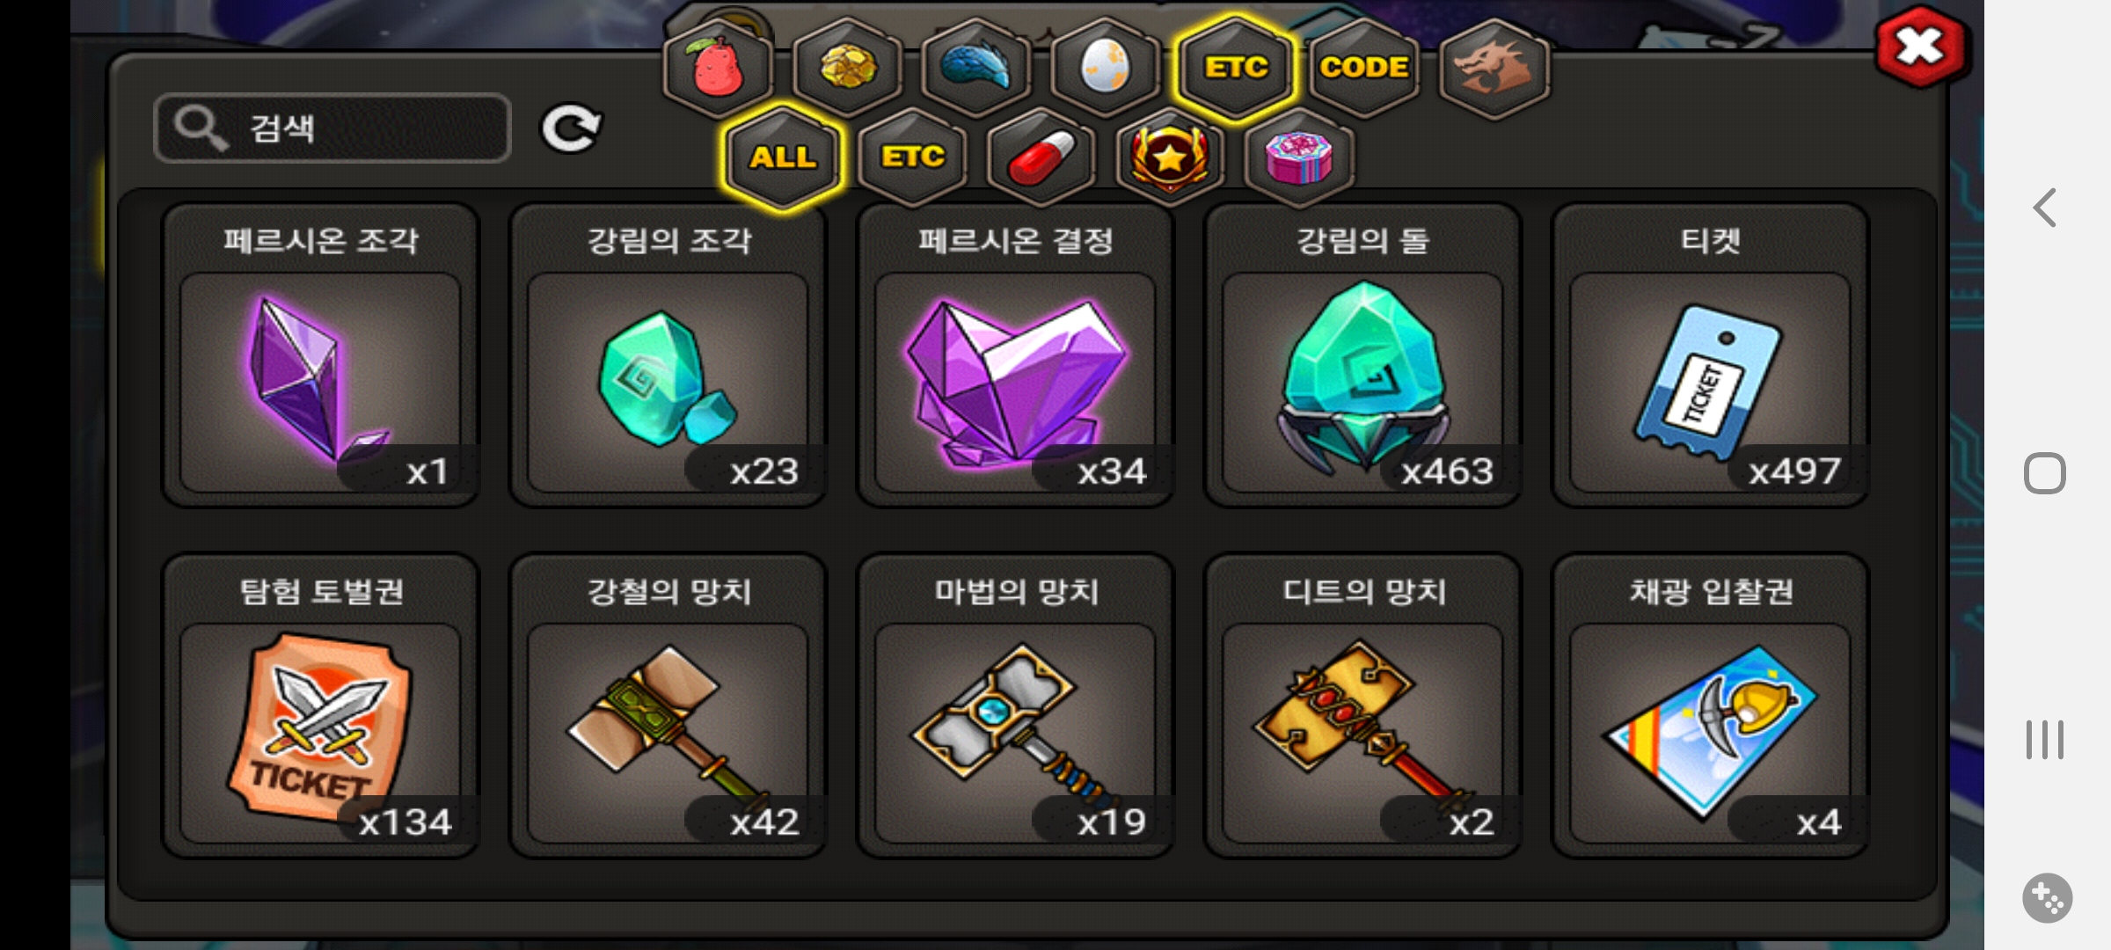This screenshot has height=950, width=2111.
Task: Open the fruit food category tab
Action: pyautogui.click(x=718, y=68)
